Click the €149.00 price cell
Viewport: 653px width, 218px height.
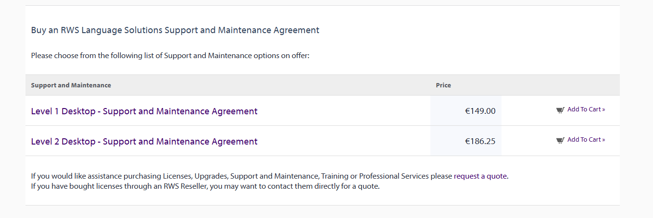[x=480, y=111]
